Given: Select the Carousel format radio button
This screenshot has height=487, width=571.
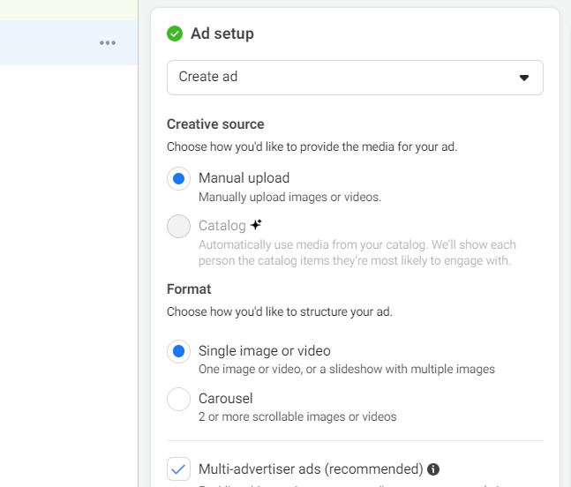Looking at the screenshot, I should (178, 399).
